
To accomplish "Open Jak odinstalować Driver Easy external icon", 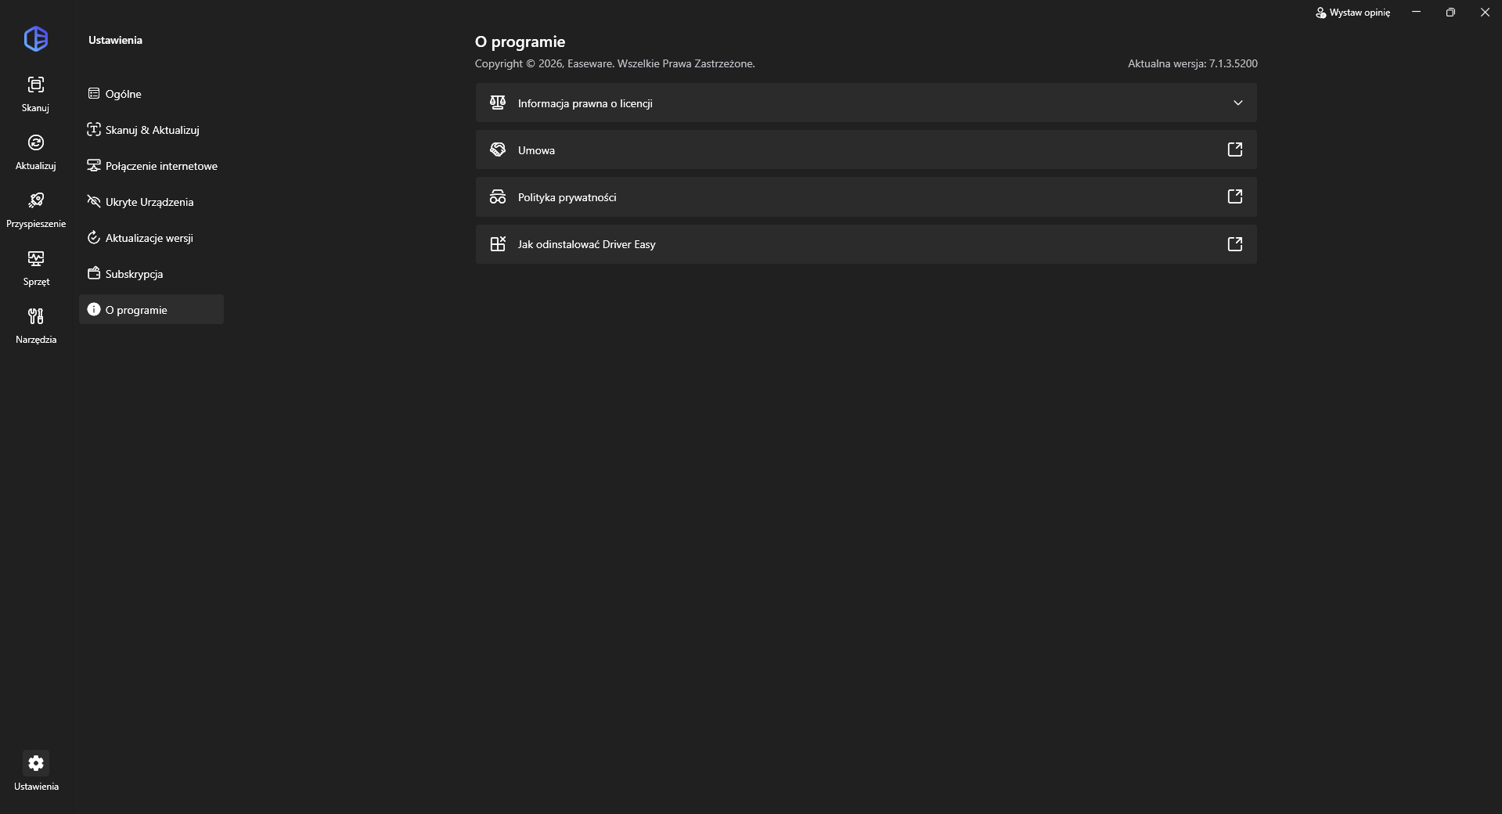I will (x=1235, y=244).
